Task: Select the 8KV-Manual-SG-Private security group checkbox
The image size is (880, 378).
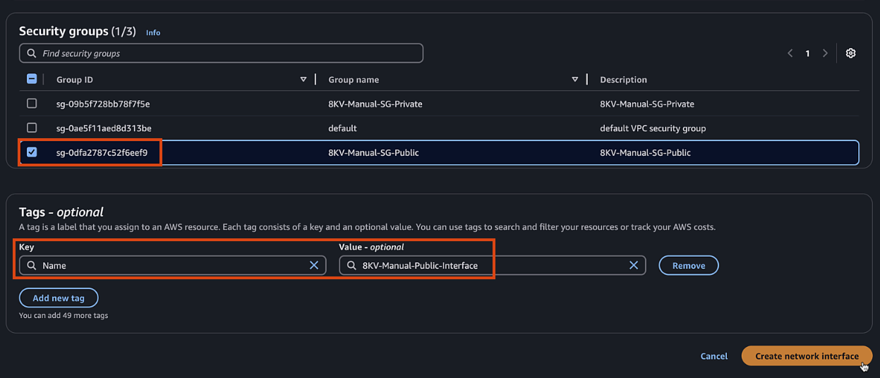Action: [x=32, y=104]
